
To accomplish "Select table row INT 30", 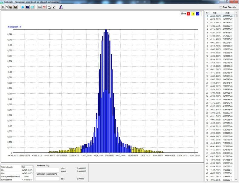I will [x=220, y=116].
